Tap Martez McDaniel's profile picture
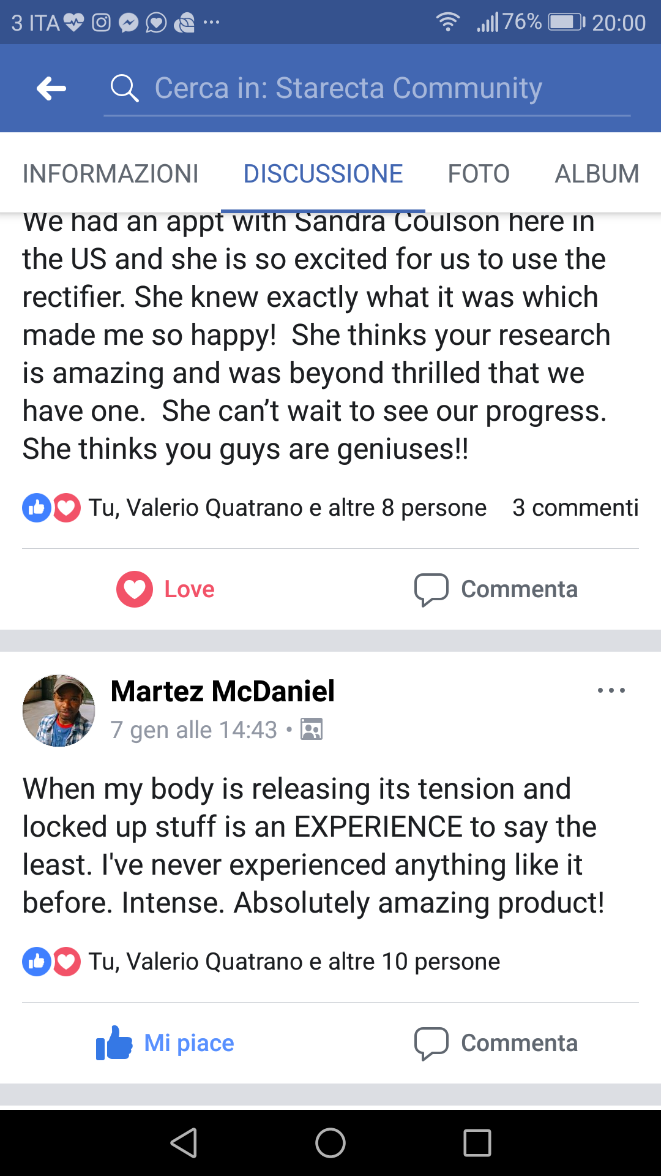This screenshot has width=661, height=1176. [59, 710]
